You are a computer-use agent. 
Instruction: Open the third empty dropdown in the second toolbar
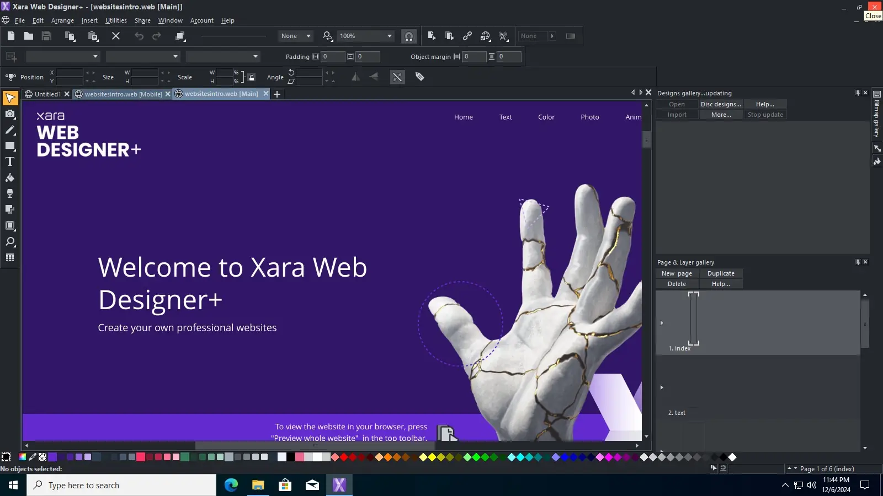(x=224, y=56)
